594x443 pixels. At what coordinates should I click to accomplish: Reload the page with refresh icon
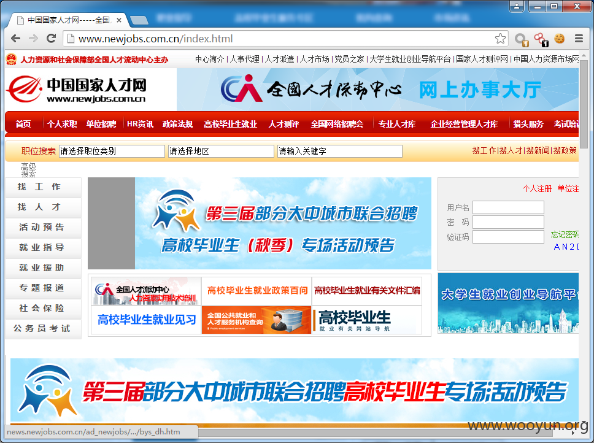click(51, 38)
